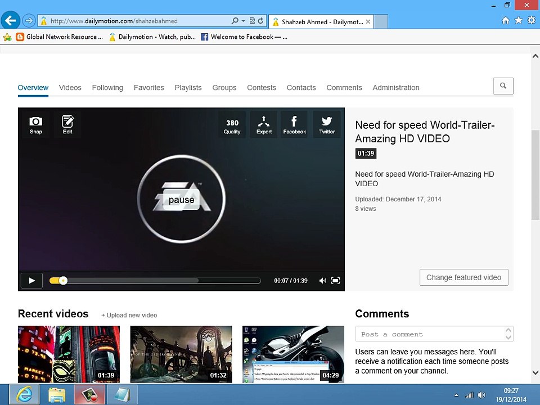Open the screen recorder taskbar icon
Viewport: 540px width, 405px height.
[x=89, y=395]
